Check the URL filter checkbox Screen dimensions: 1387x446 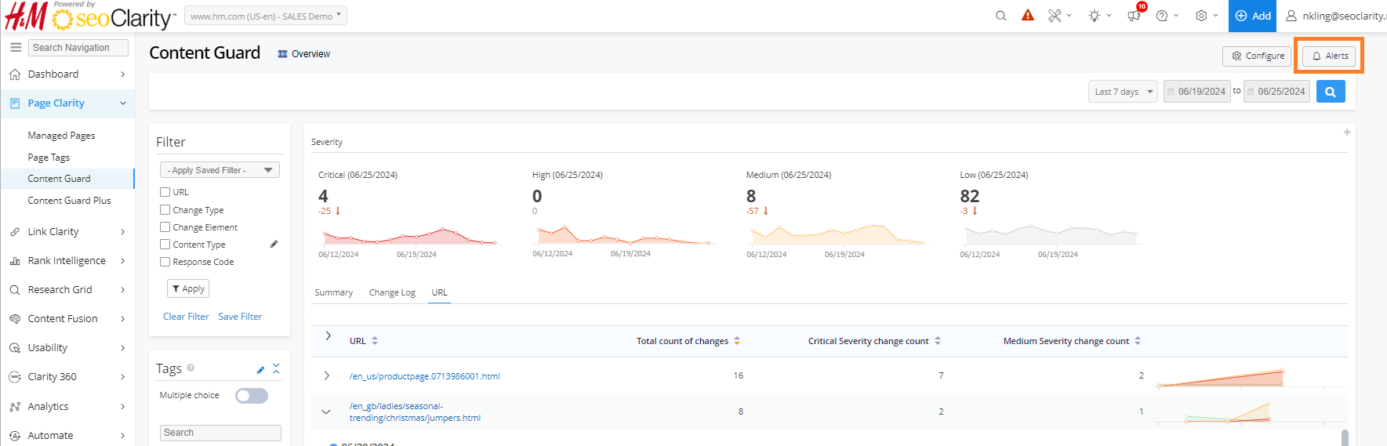pyautogui.click(x=165, y=192)
